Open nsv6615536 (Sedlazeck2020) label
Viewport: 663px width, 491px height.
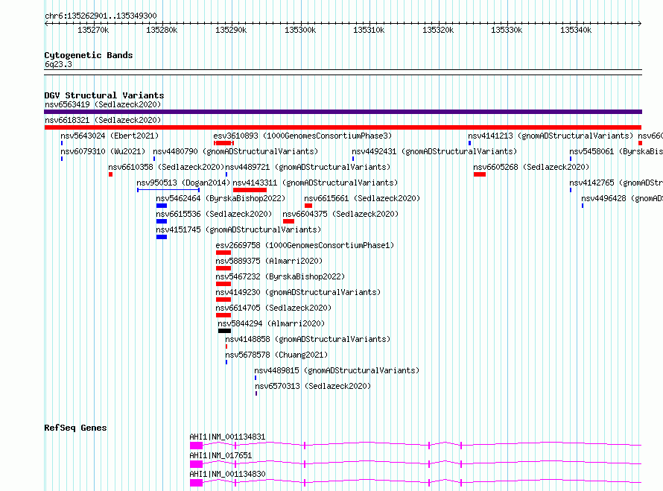point(214,214)
